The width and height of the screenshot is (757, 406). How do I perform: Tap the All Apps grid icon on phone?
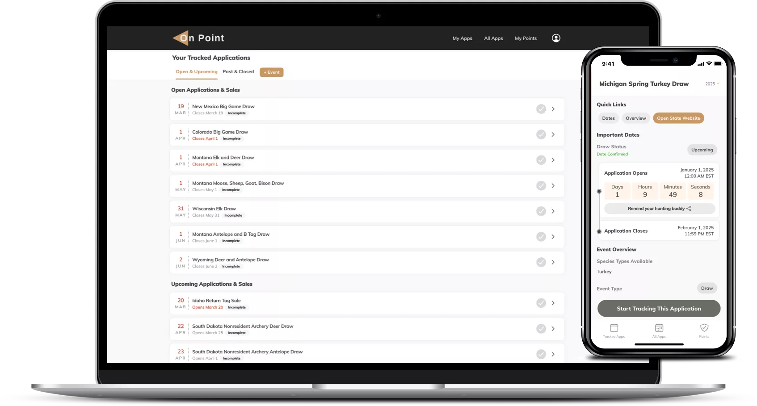659,328
